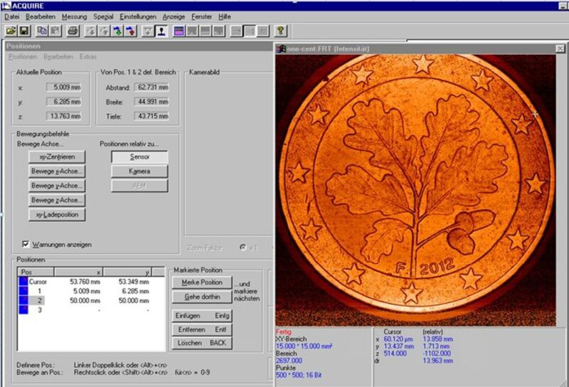Open the Anzeige menu
Viewport: 569px width, 387px height.
pyautogui.click(x=174, y=16)
